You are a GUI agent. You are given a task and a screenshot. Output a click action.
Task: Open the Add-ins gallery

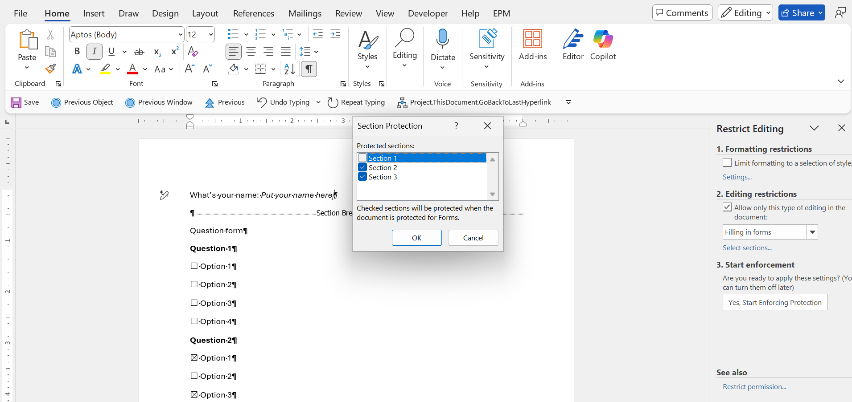pos(533,45)
